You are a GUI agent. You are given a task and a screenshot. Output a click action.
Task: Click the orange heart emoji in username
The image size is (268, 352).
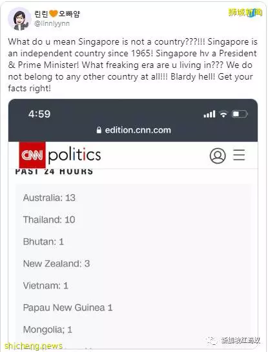point(54,14)
